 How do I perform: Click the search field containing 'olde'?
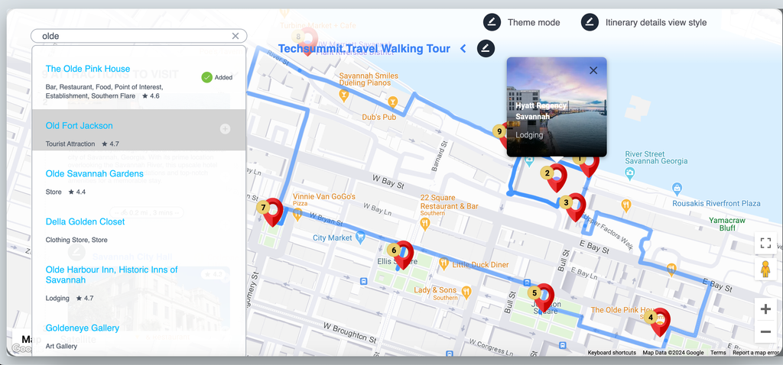coord(138,36)
